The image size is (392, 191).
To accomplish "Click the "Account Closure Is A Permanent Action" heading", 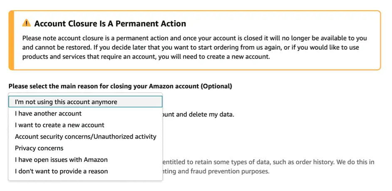I will pos(110,23).
